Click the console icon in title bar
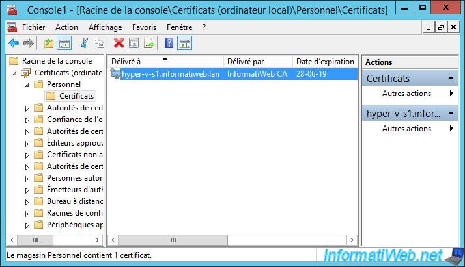Viewport: 465px width, 267px height. (x=12, y=10)
